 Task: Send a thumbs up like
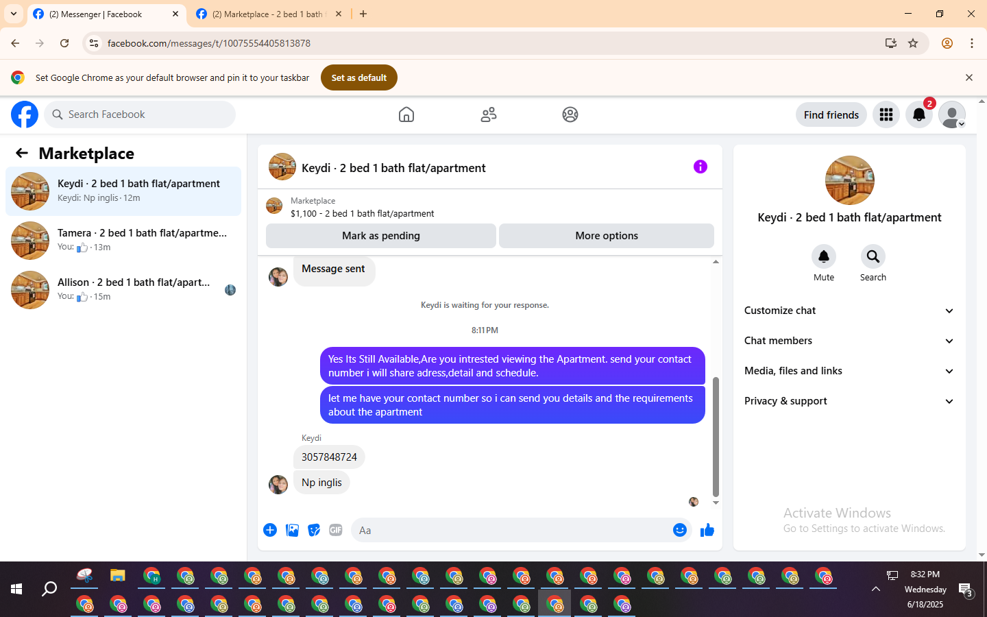point(707,530)
